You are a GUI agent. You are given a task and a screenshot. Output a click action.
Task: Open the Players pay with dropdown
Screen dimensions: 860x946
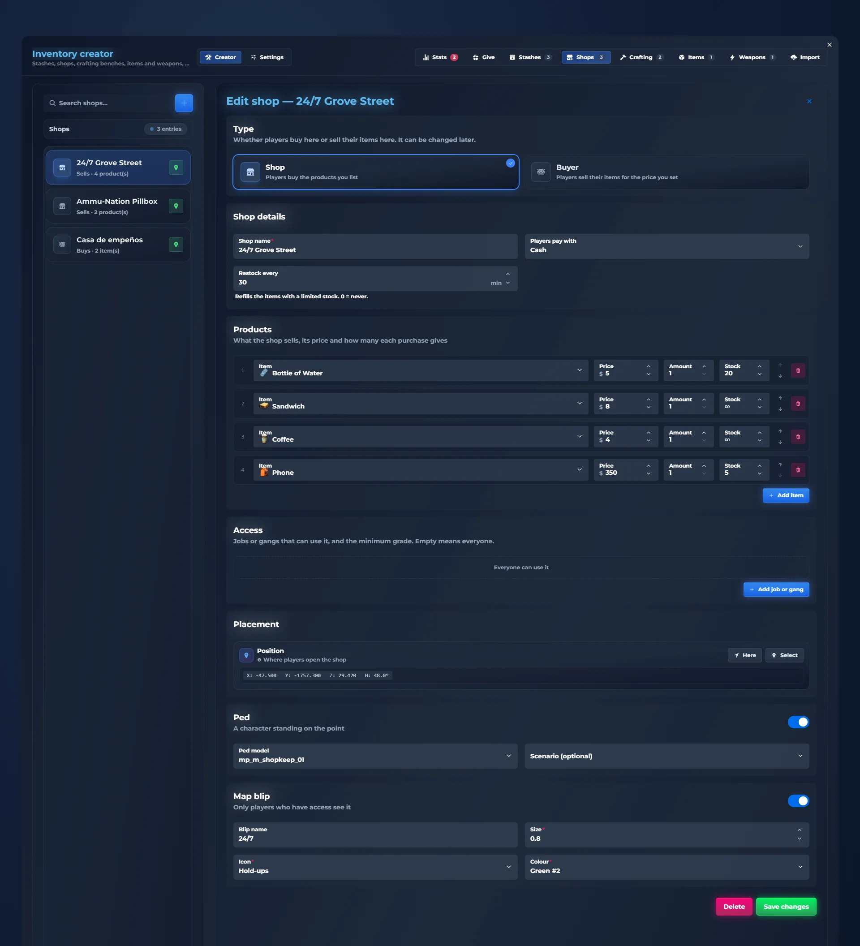pyautogui.click(x=666, y=246)
